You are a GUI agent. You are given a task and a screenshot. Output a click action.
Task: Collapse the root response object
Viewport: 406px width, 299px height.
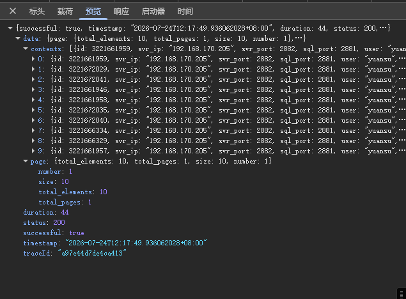tap(10, 28)
